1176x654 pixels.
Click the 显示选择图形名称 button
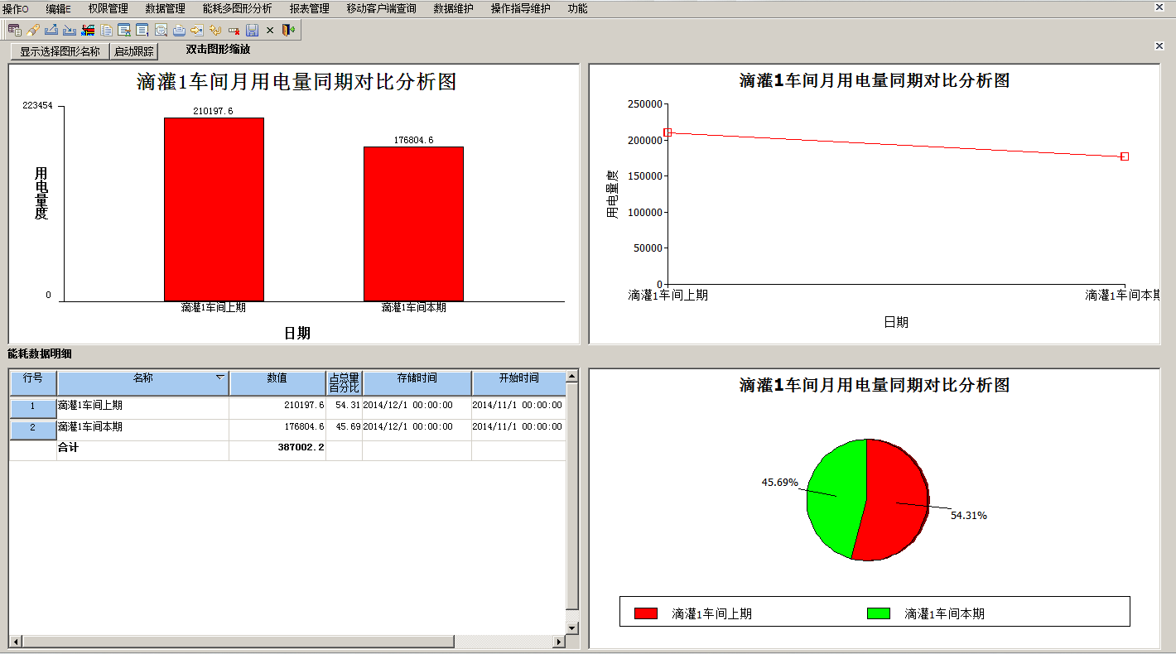click(60, 51)
